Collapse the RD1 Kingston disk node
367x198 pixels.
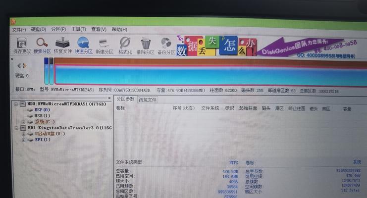pyautogui.click(x=16, y=128)
